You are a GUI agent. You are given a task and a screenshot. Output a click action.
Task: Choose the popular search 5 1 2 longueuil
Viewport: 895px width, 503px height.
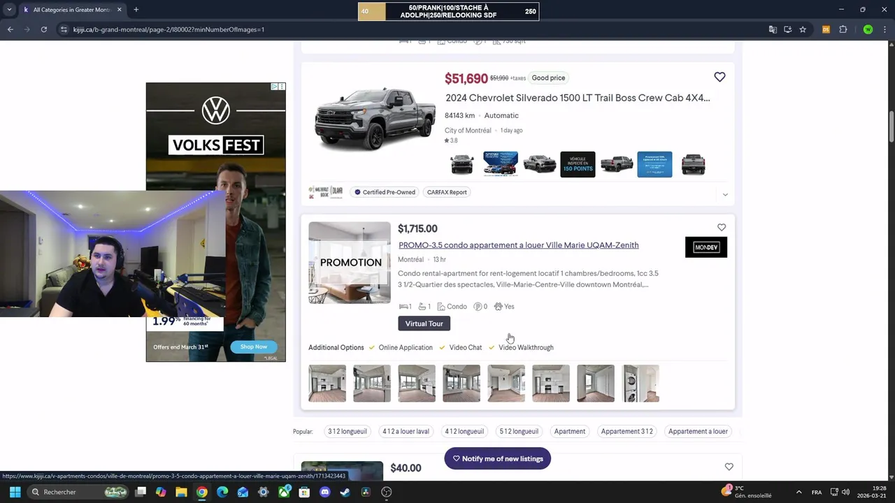519,431
